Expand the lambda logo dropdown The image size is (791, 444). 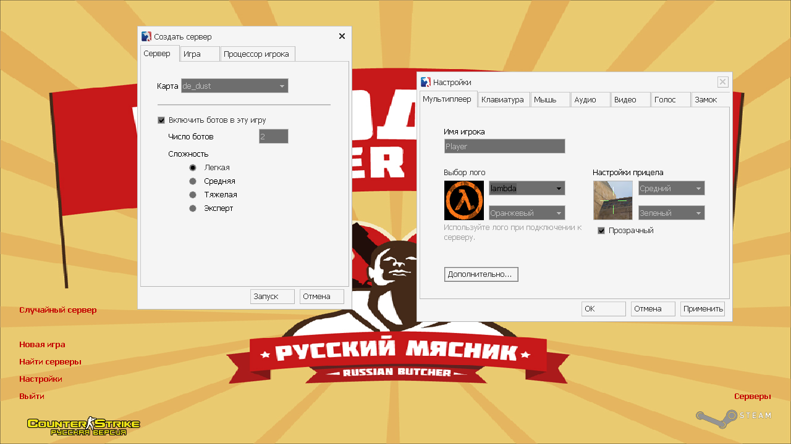(527, 188)
